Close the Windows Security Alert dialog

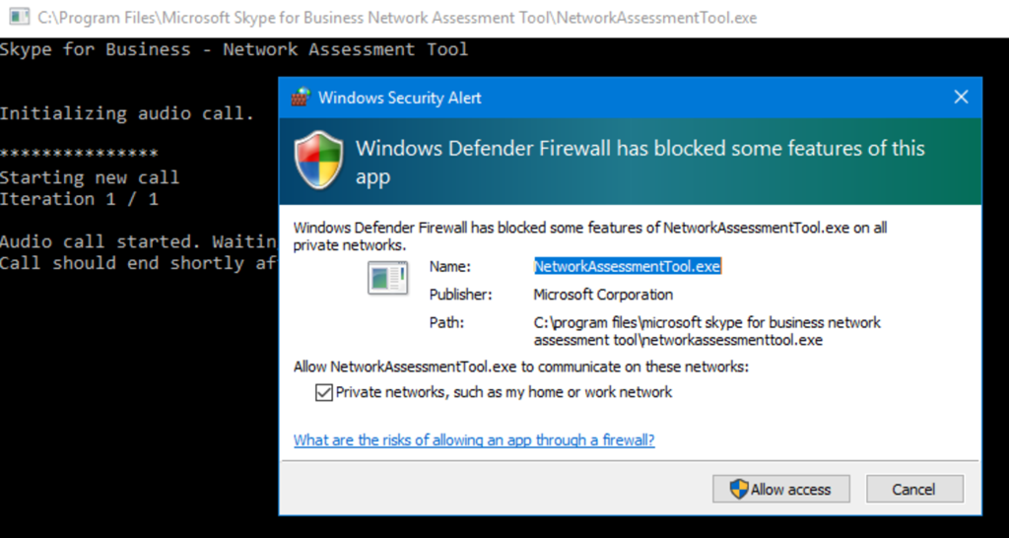click(961, 98)
